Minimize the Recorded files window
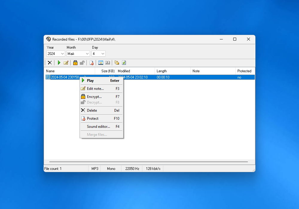The height and width of the screenshot is (209, 299). pos(221,39)
